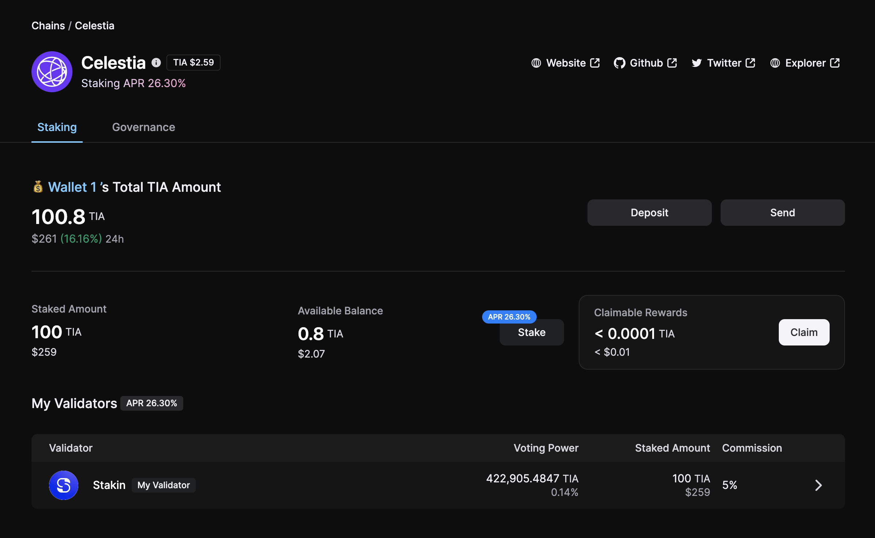This screenshot has width=875, height=538.
Task: Click the Voting Power column header
Action: [x=546, y=448]
